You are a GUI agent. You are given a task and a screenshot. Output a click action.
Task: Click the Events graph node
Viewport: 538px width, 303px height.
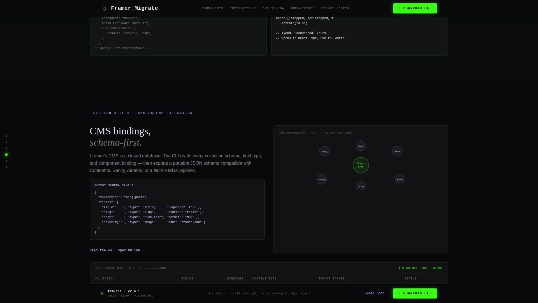pyautogui.click(x=400, y=180)
